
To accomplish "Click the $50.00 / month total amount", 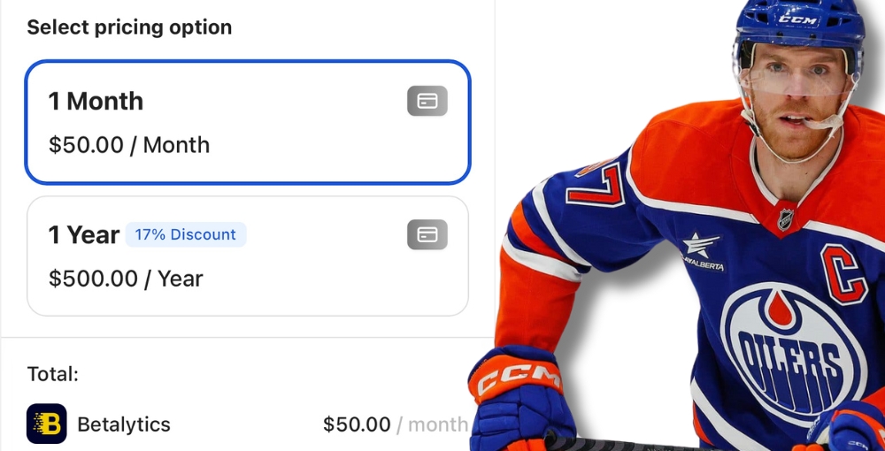I will (395, 424).
